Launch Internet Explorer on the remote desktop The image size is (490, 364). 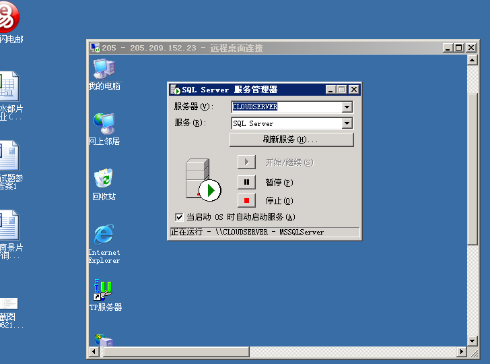(x=104, y=234)
